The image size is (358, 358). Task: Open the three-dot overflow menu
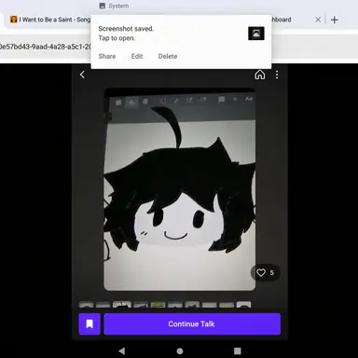coord(277,75)
